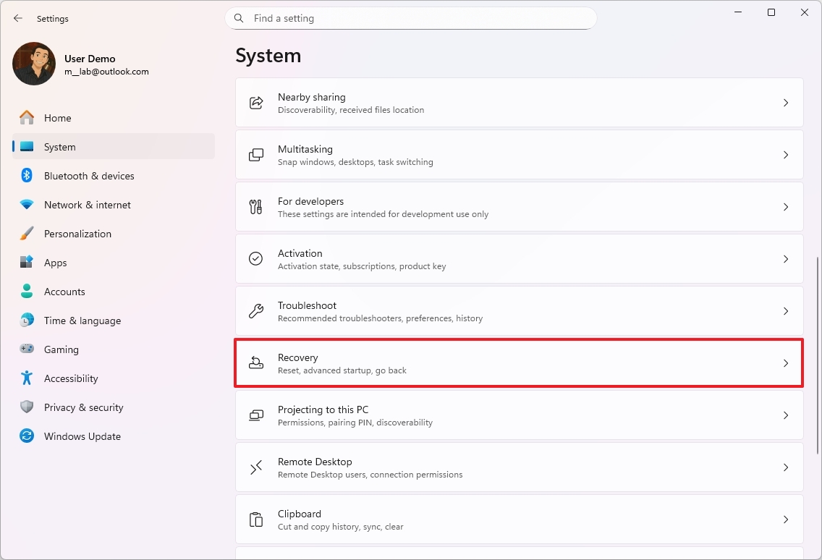Click the Find a setting search box
Screen dimensions: 822x560
click(x=420, y=19)
